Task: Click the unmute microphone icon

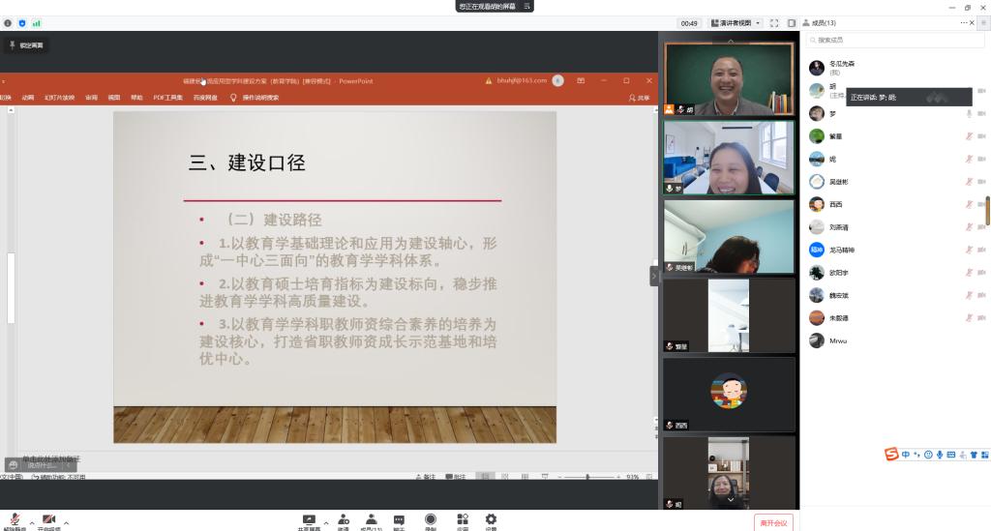Action: point(15,520)
